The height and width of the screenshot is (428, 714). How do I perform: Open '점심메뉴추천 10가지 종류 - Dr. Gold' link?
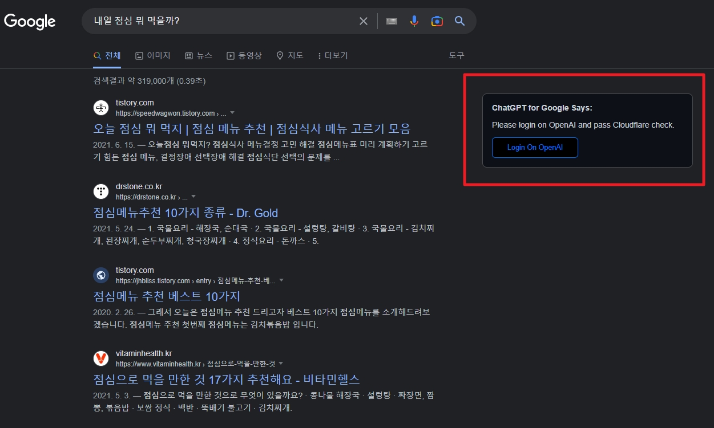[185, 213]
